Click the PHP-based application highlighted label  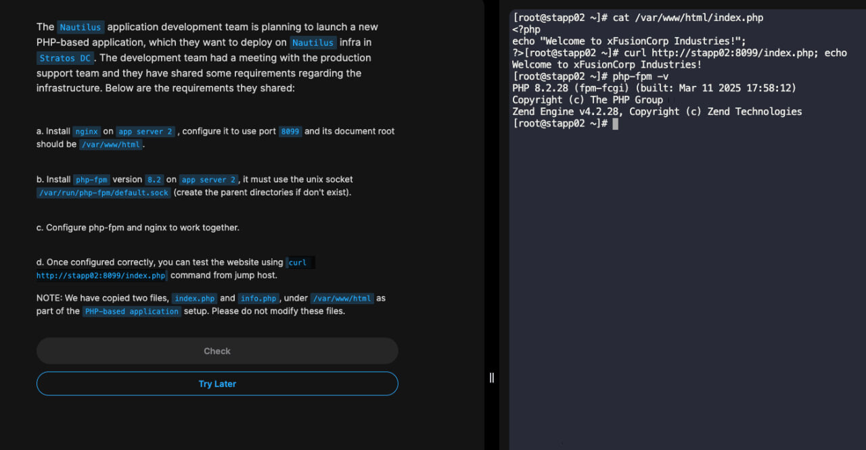coord(132,311)
